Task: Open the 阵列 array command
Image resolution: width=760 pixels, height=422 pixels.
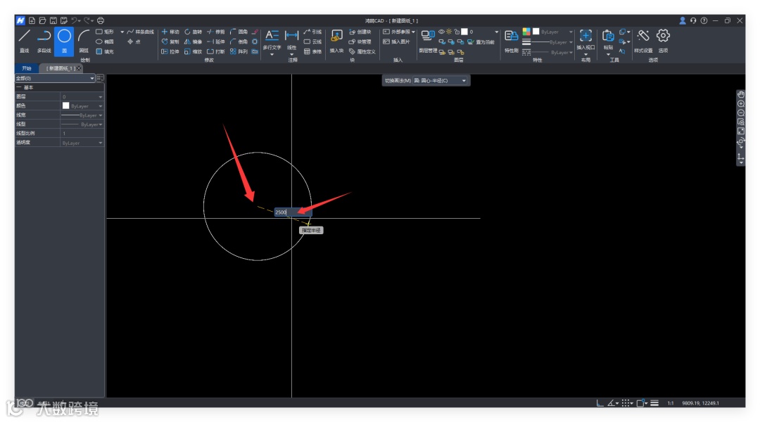Action: coord(239,51)
